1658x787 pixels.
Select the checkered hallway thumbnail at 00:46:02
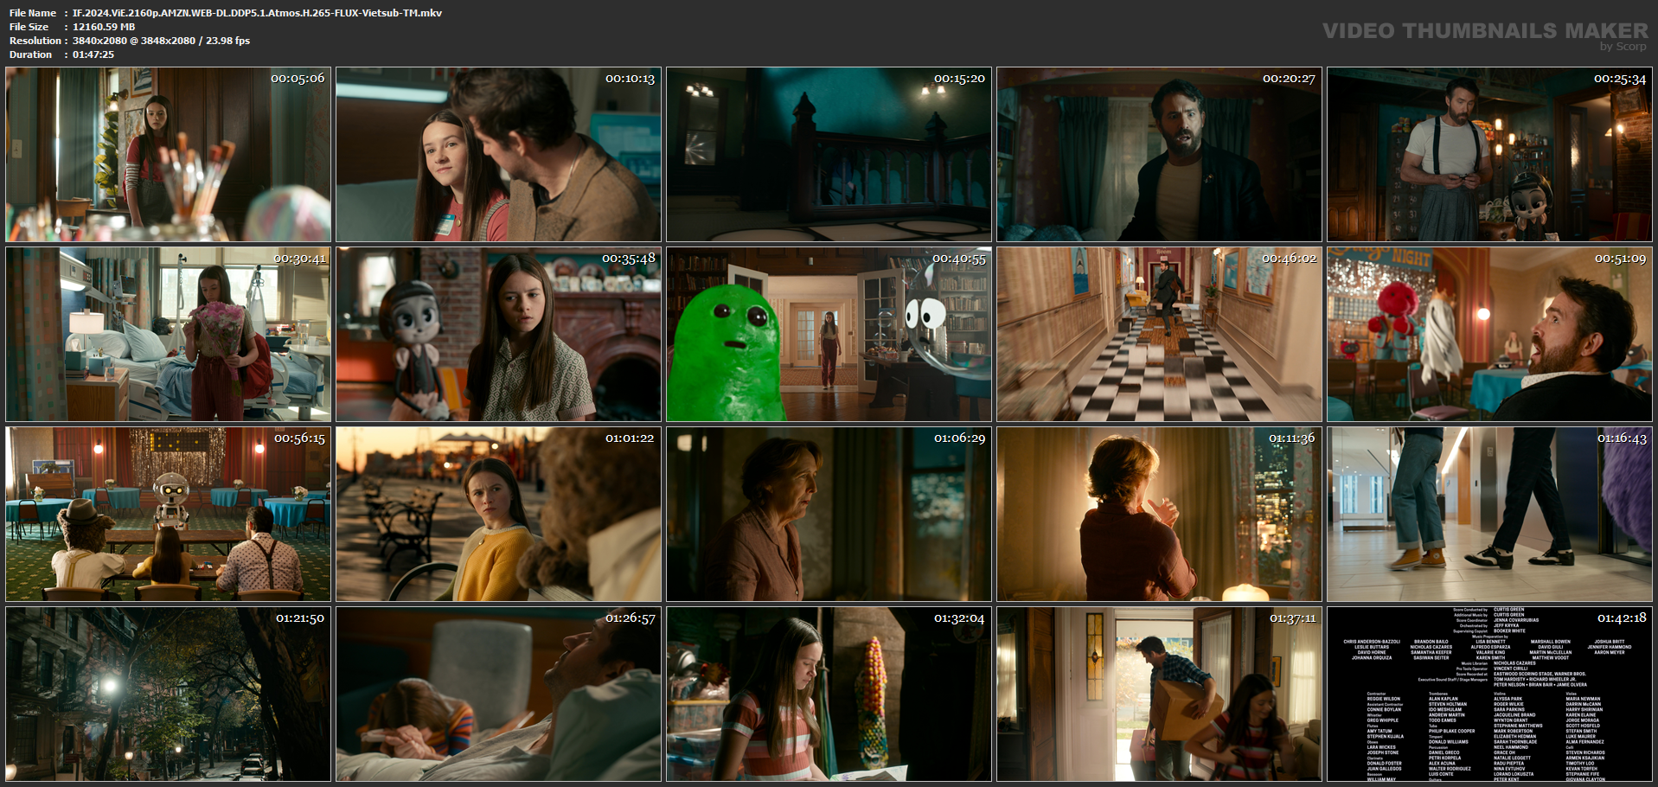point(1160,335)
